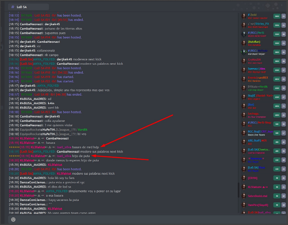Click the Daenerys avatar icon
The image size is (288, 225).
(244, 160)
